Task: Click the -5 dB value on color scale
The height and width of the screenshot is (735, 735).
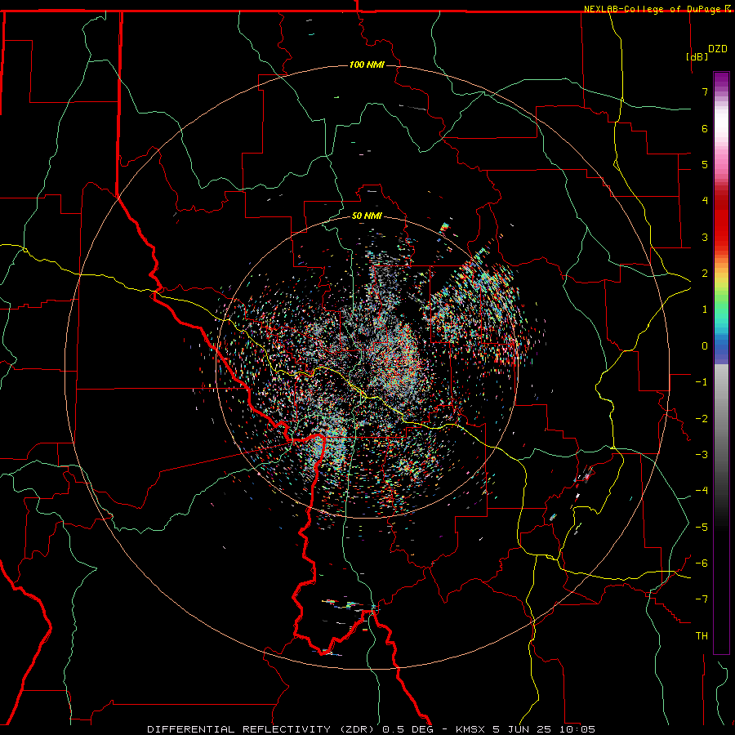Action: (702, 528)
